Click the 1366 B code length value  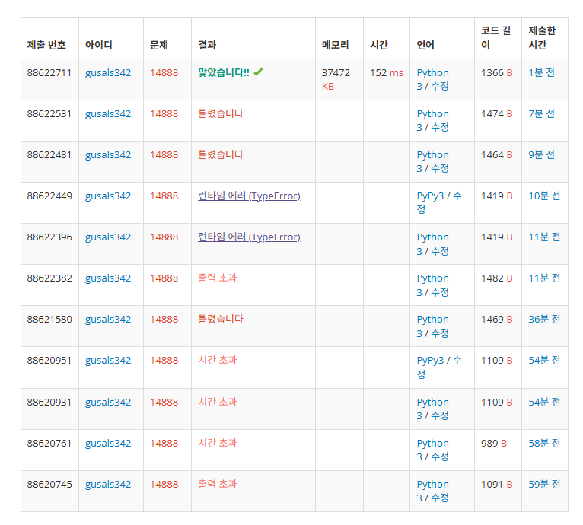click(497, 72)
